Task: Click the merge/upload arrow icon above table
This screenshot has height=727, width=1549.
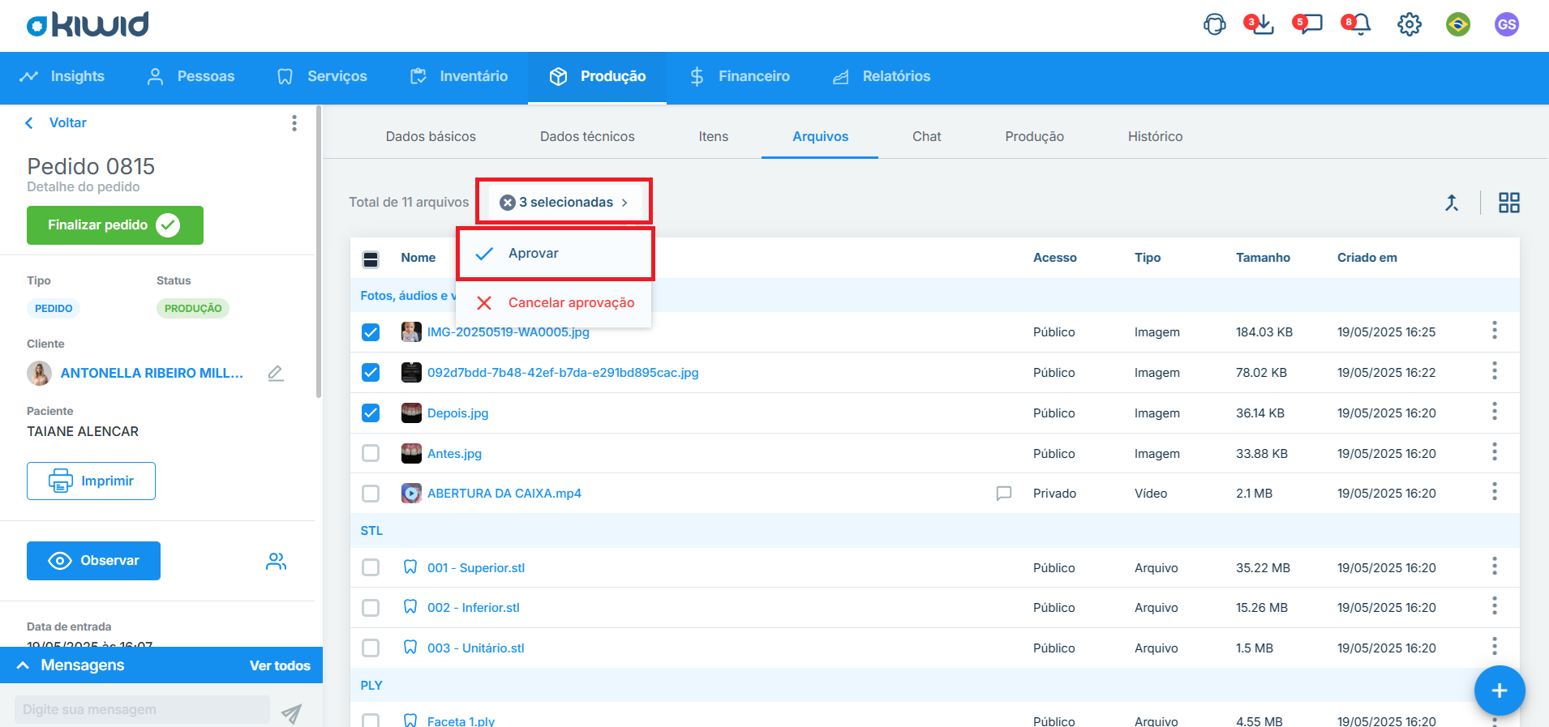Action: (x=1452, y=203)
